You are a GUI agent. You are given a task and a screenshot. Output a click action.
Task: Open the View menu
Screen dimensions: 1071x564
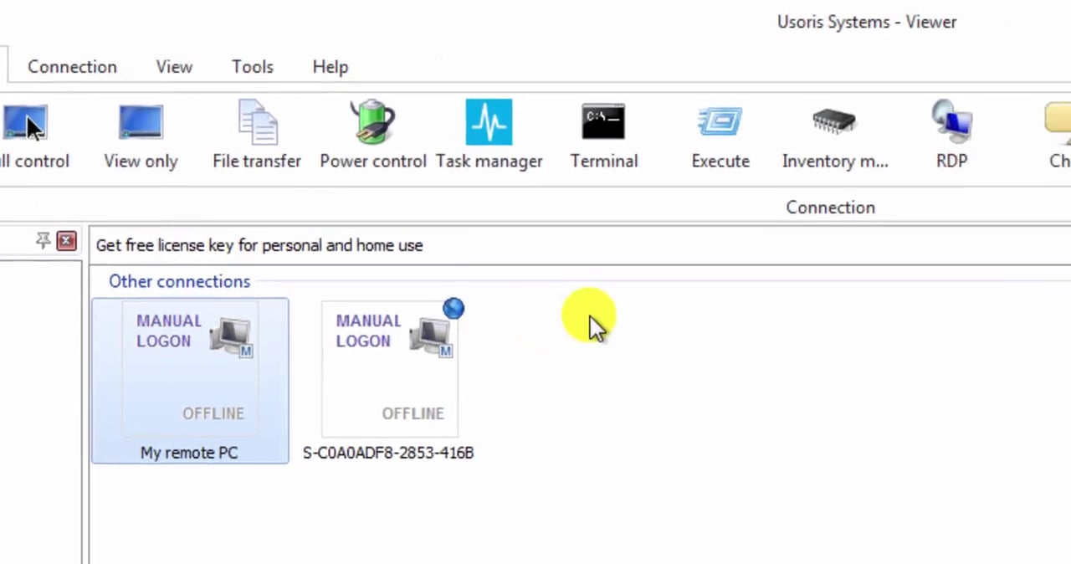pos(174,67)
